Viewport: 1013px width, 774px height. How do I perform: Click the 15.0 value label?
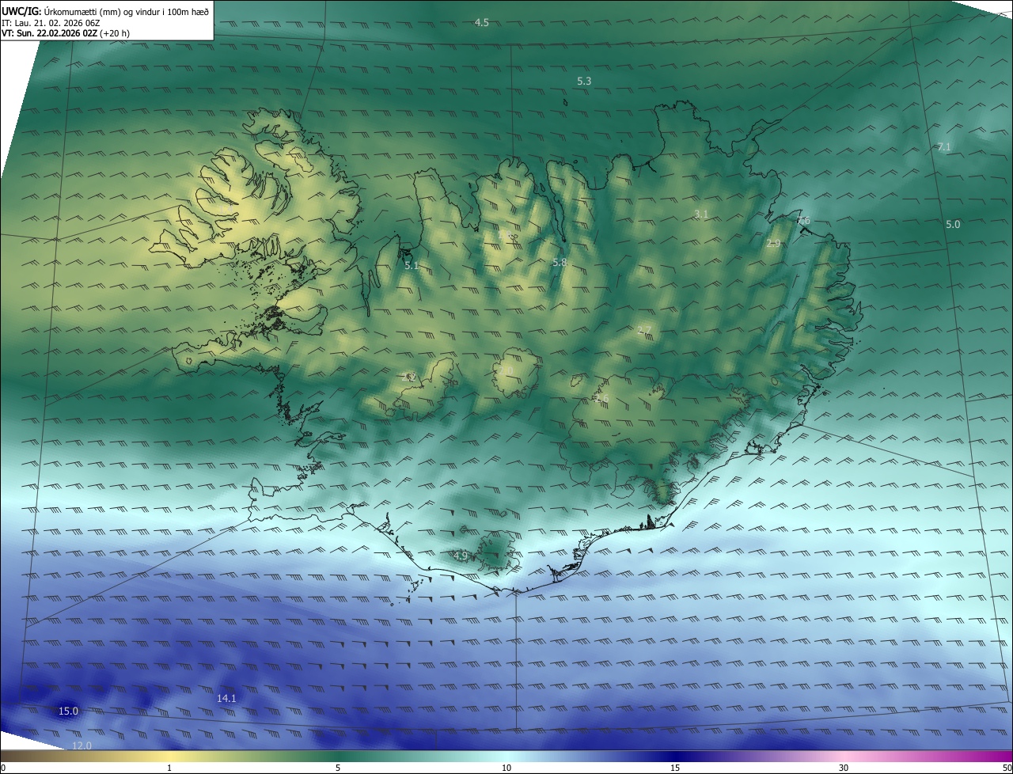coord(69,711)
